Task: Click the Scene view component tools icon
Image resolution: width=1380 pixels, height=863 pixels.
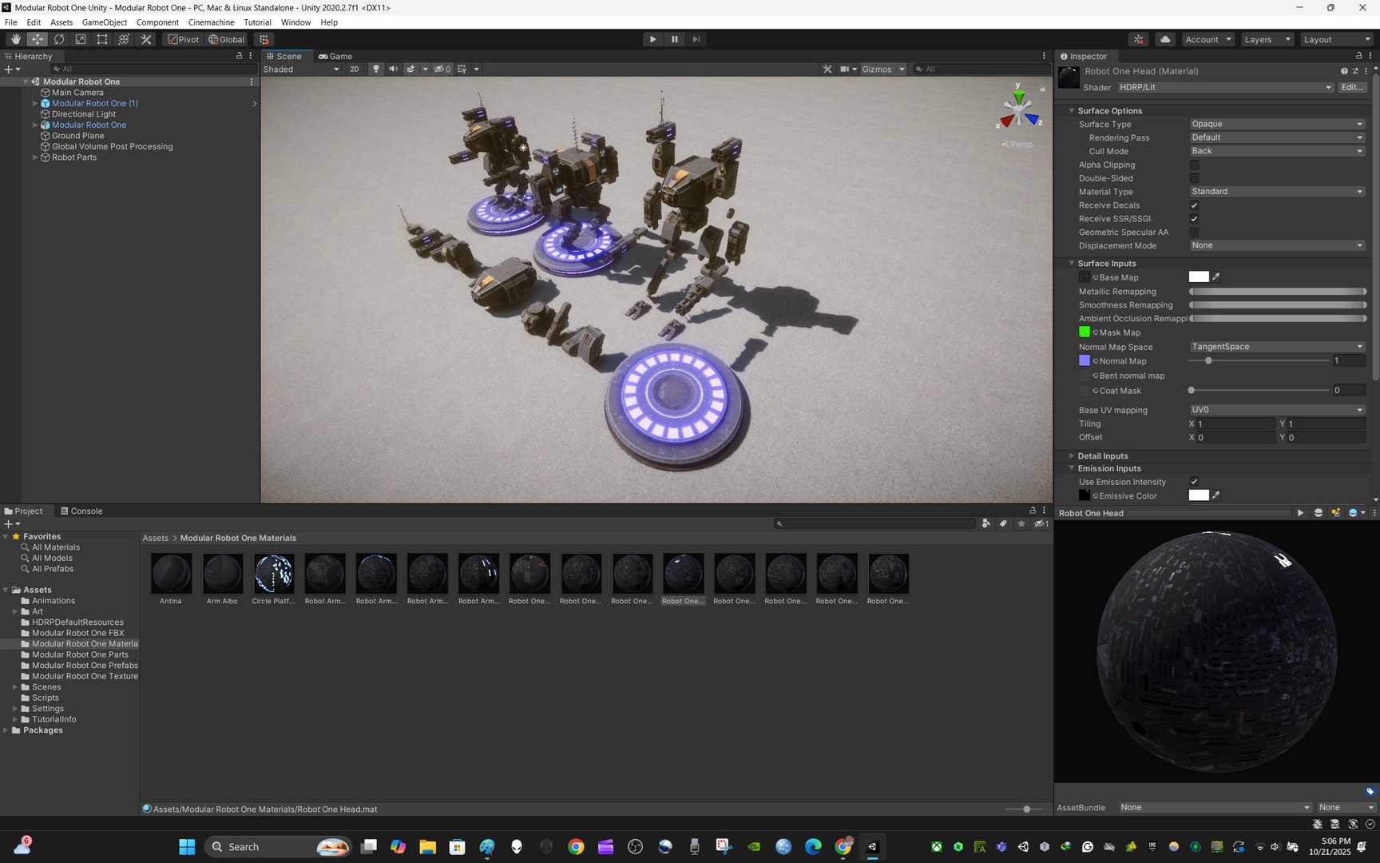Action: (x=827, y=69)
